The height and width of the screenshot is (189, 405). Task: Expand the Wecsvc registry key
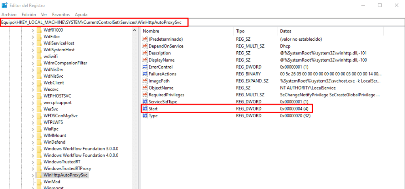(x=33, y=90)
